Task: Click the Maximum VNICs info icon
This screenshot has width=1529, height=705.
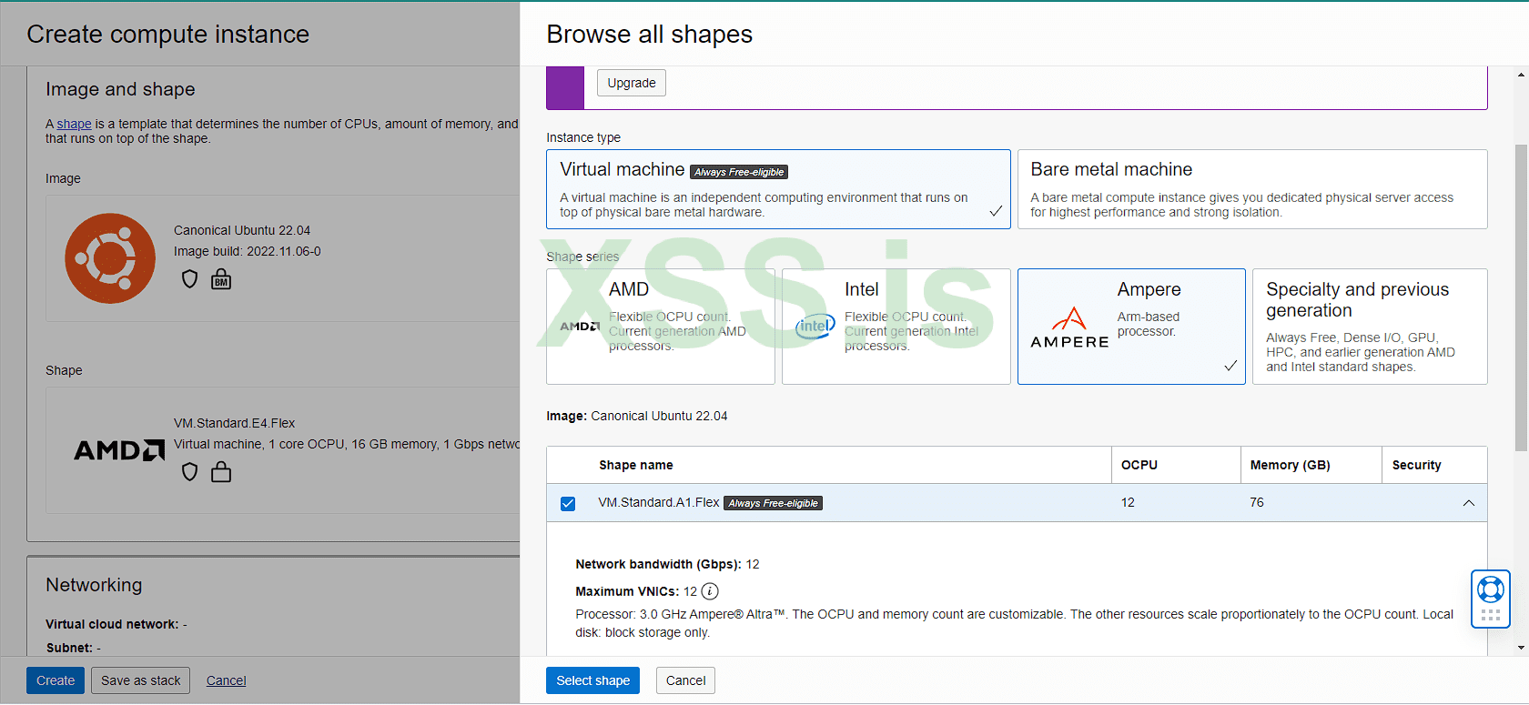Action: click(710, 591)
